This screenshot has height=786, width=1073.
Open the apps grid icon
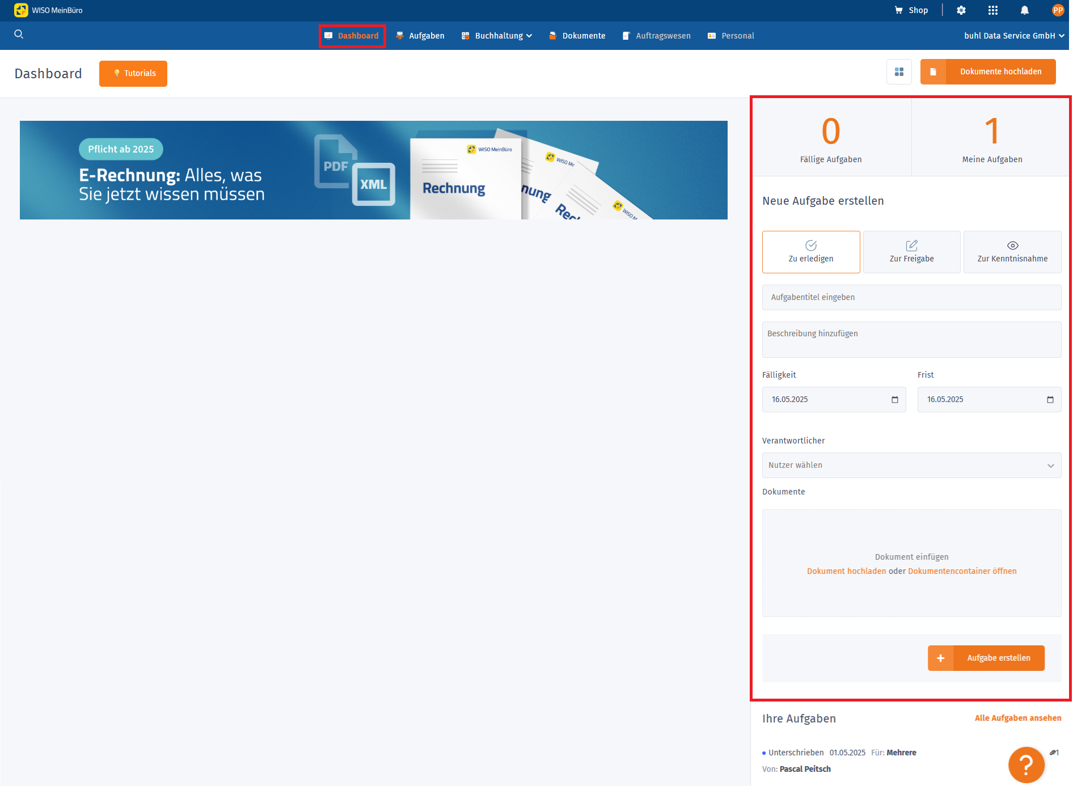pyautogui.click(x=992, y=10)
